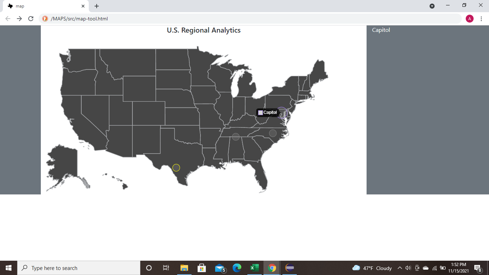Image resolution: width=489 pixels, height=275 pixels.
Task: Open Excel from the taskbar
Action: [255, 268]
